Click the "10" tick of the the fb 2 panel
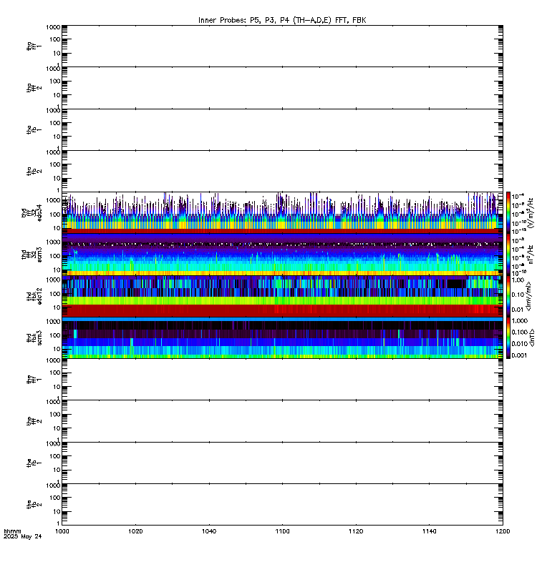 coord(57,512)
